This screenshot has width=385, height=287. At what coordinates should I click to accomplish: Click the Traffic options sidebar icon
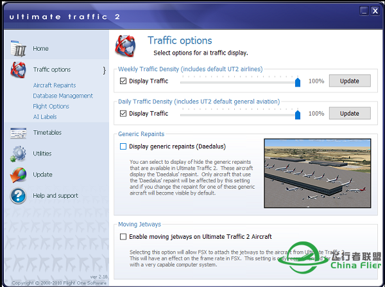click(18, 70)
